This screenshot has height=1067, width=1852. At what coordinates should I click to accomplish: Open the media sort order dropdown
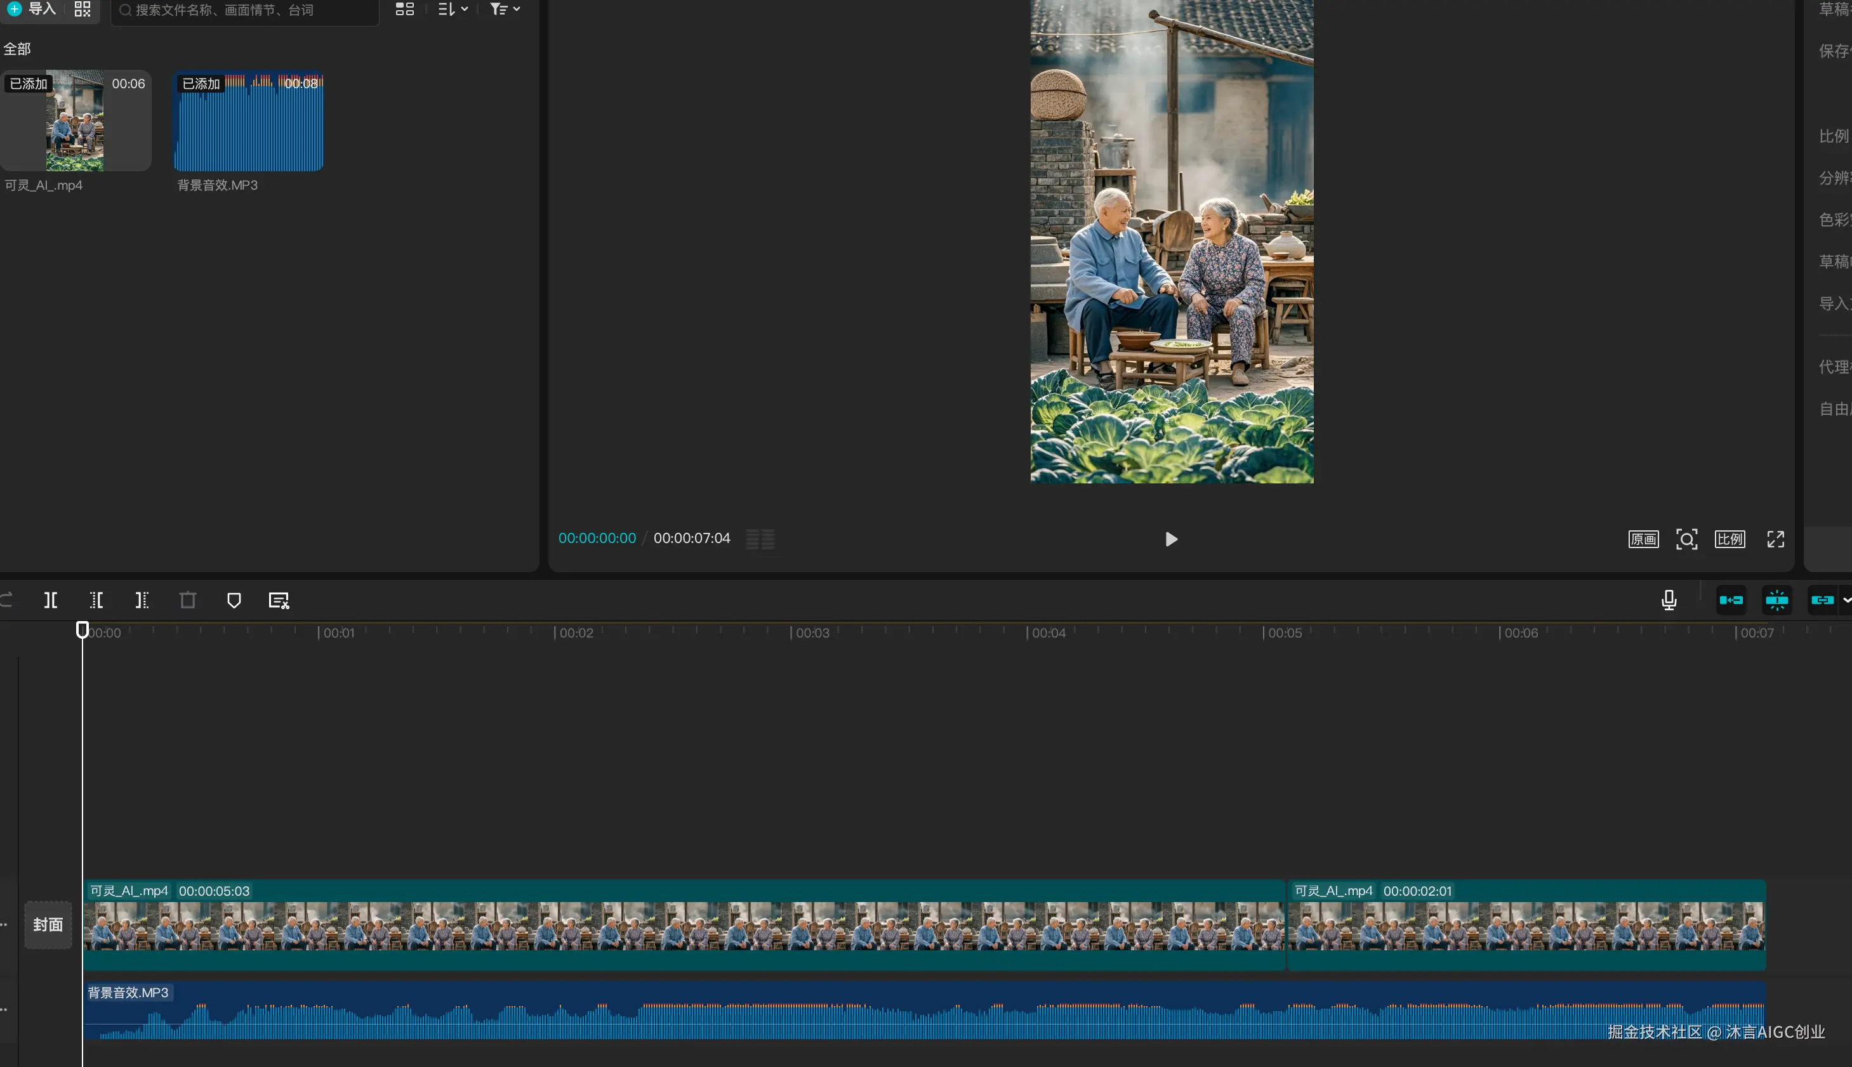[453, 9]
